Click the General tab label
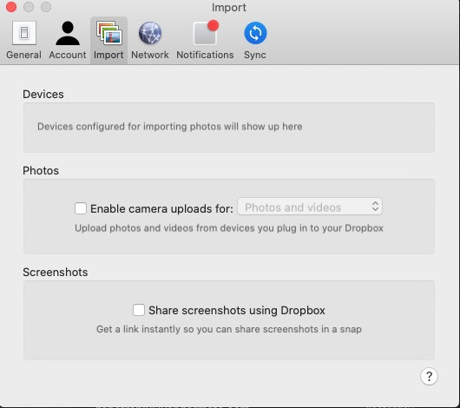 [x=23, y=55]
